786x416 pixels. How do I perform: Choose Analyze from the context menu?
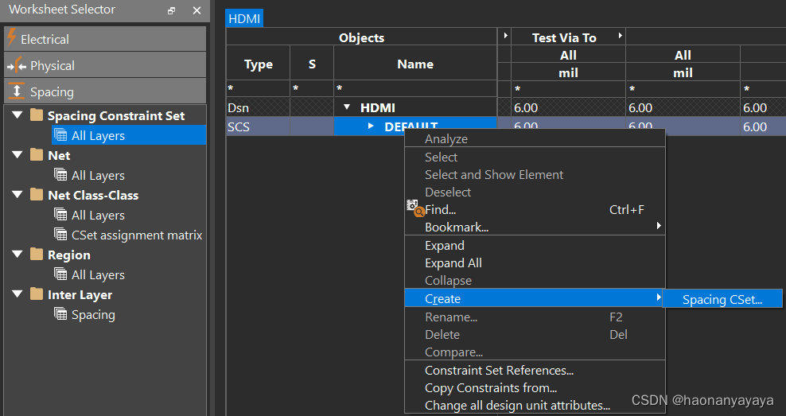tap(535, 139)
